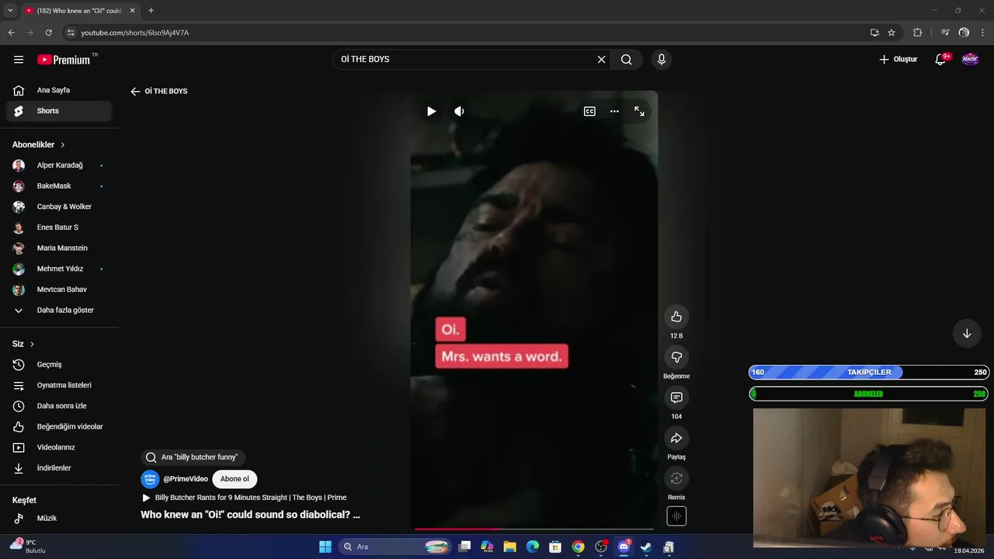Clear the search box with the X

coord(601,60)
